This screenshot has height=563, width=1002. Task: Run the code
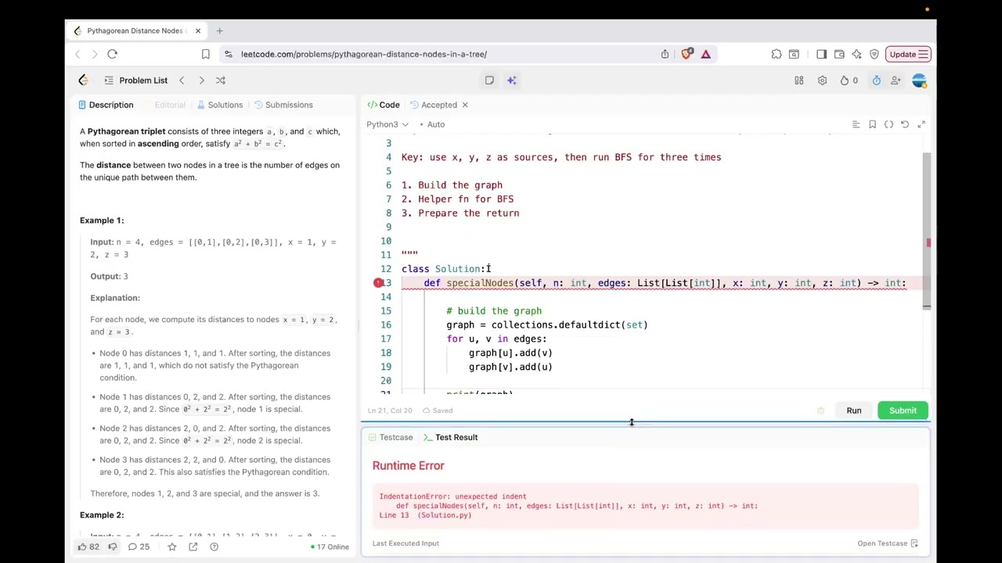tap(853, 411)
